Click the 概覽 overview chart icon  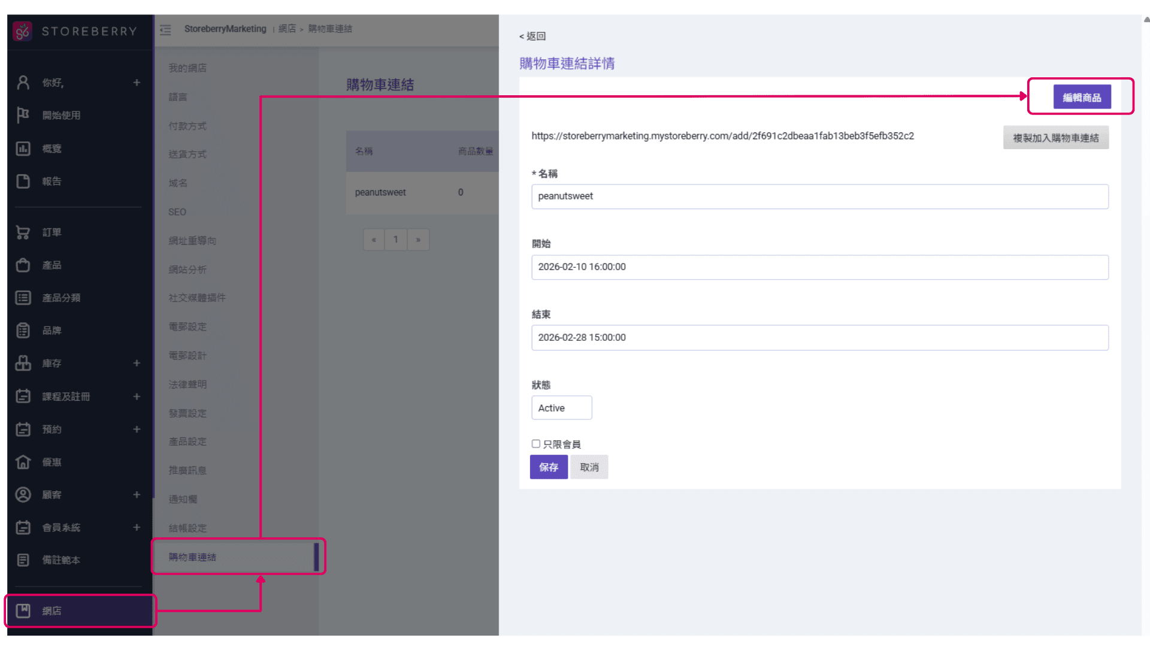point(23,149)
